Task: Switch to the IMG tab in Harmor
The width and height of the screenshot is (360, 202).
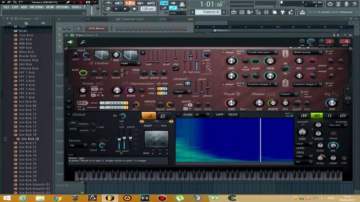Action: (317, 116)
